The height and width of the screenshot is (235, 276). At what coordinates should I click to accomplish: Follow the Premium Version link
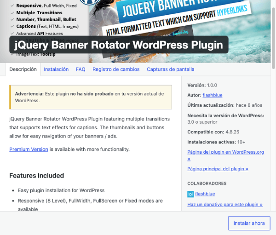[x=29, y=149]
